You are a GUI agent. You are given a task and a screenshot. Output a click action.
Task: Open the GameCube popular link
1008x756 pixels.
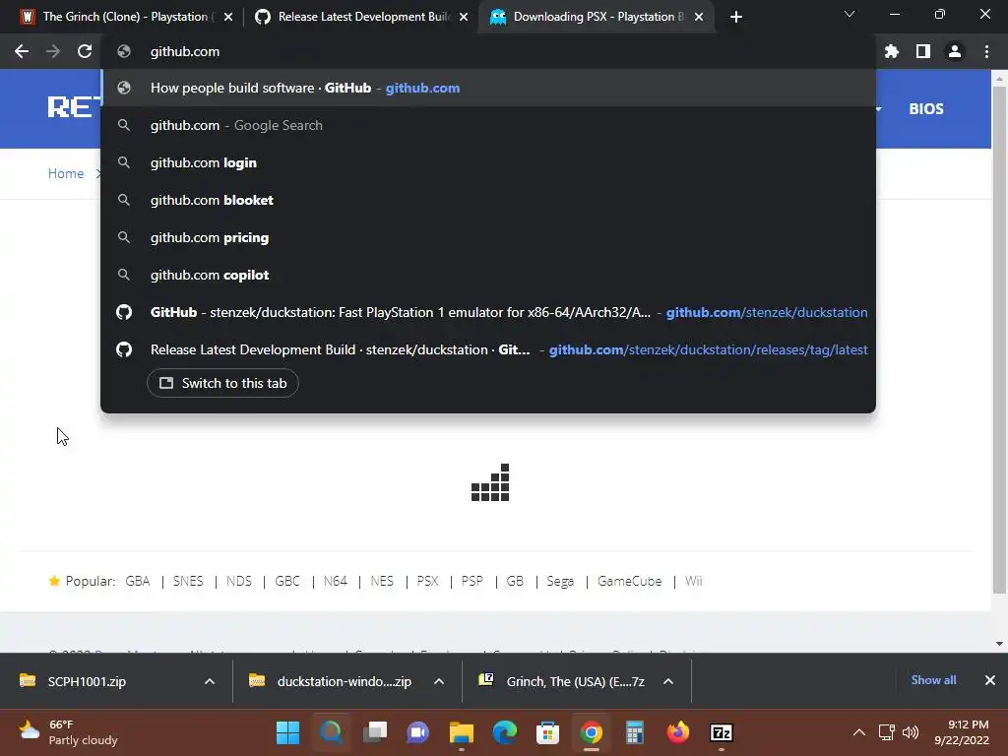coord(629,581)
